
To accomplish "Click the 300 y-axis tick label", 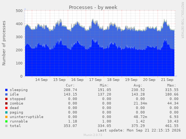I will point(19,37).
